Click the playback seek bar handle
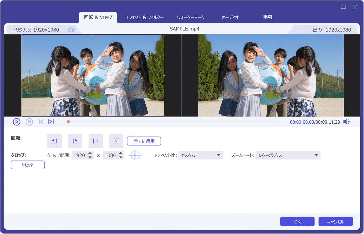The height and width of the screenshot is (234, 364). pyautogui.click(x=68, y=122)
